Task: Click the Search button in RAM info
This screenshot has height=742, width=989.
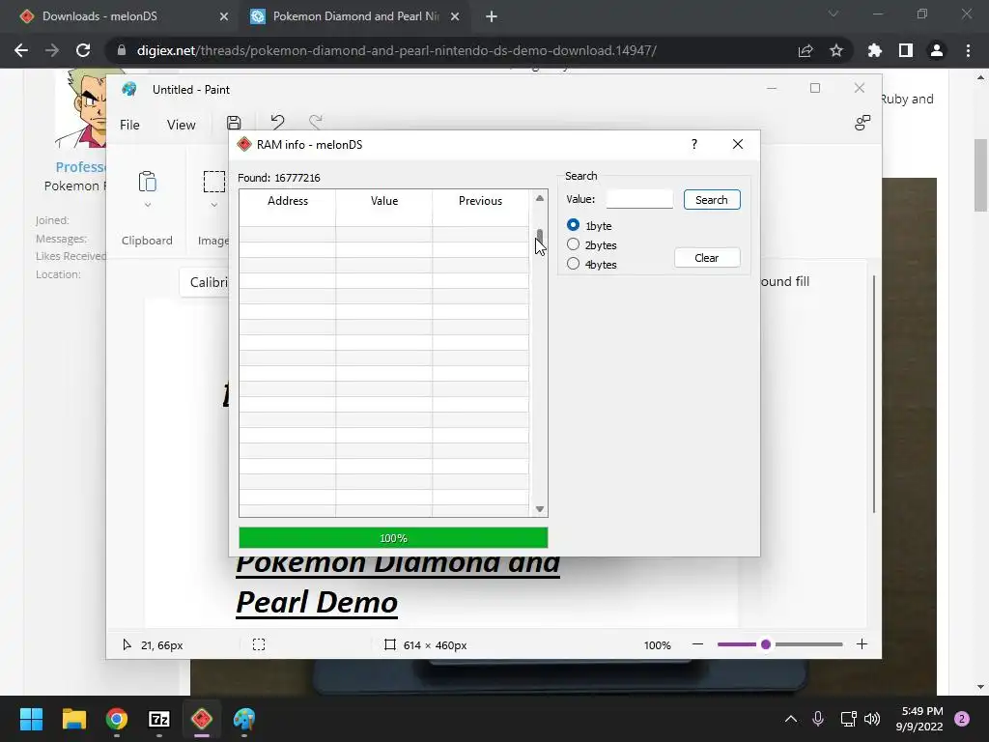Action: click(x=712, y=199)
